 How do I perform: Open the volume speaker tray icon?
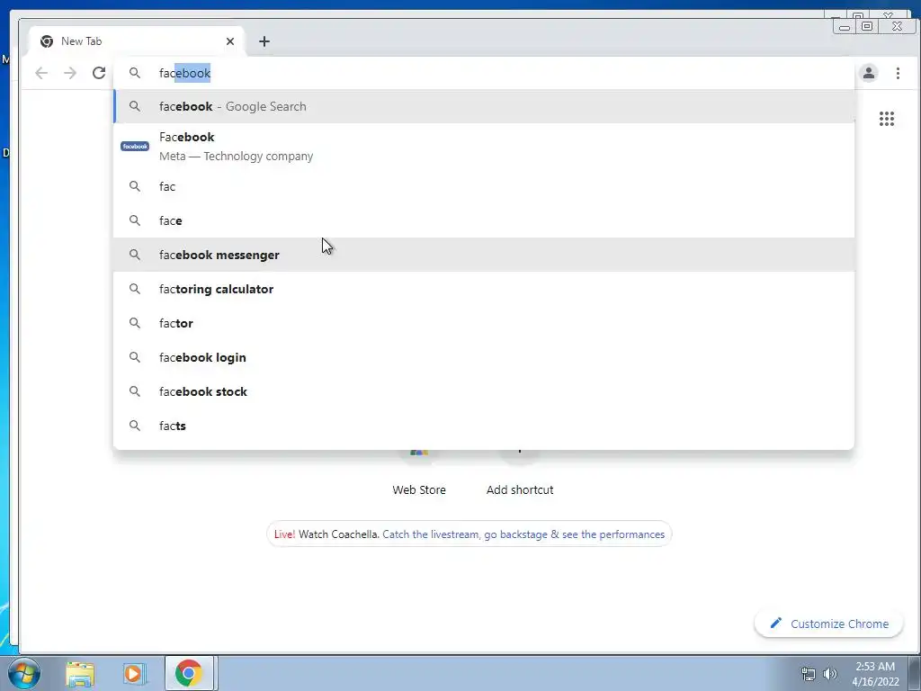(829, 673)
